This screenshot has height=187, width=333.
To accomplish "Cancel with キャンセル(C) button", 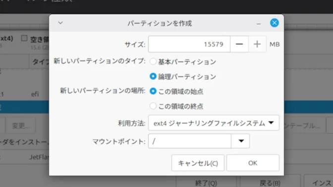I will [x=198, y=163].
